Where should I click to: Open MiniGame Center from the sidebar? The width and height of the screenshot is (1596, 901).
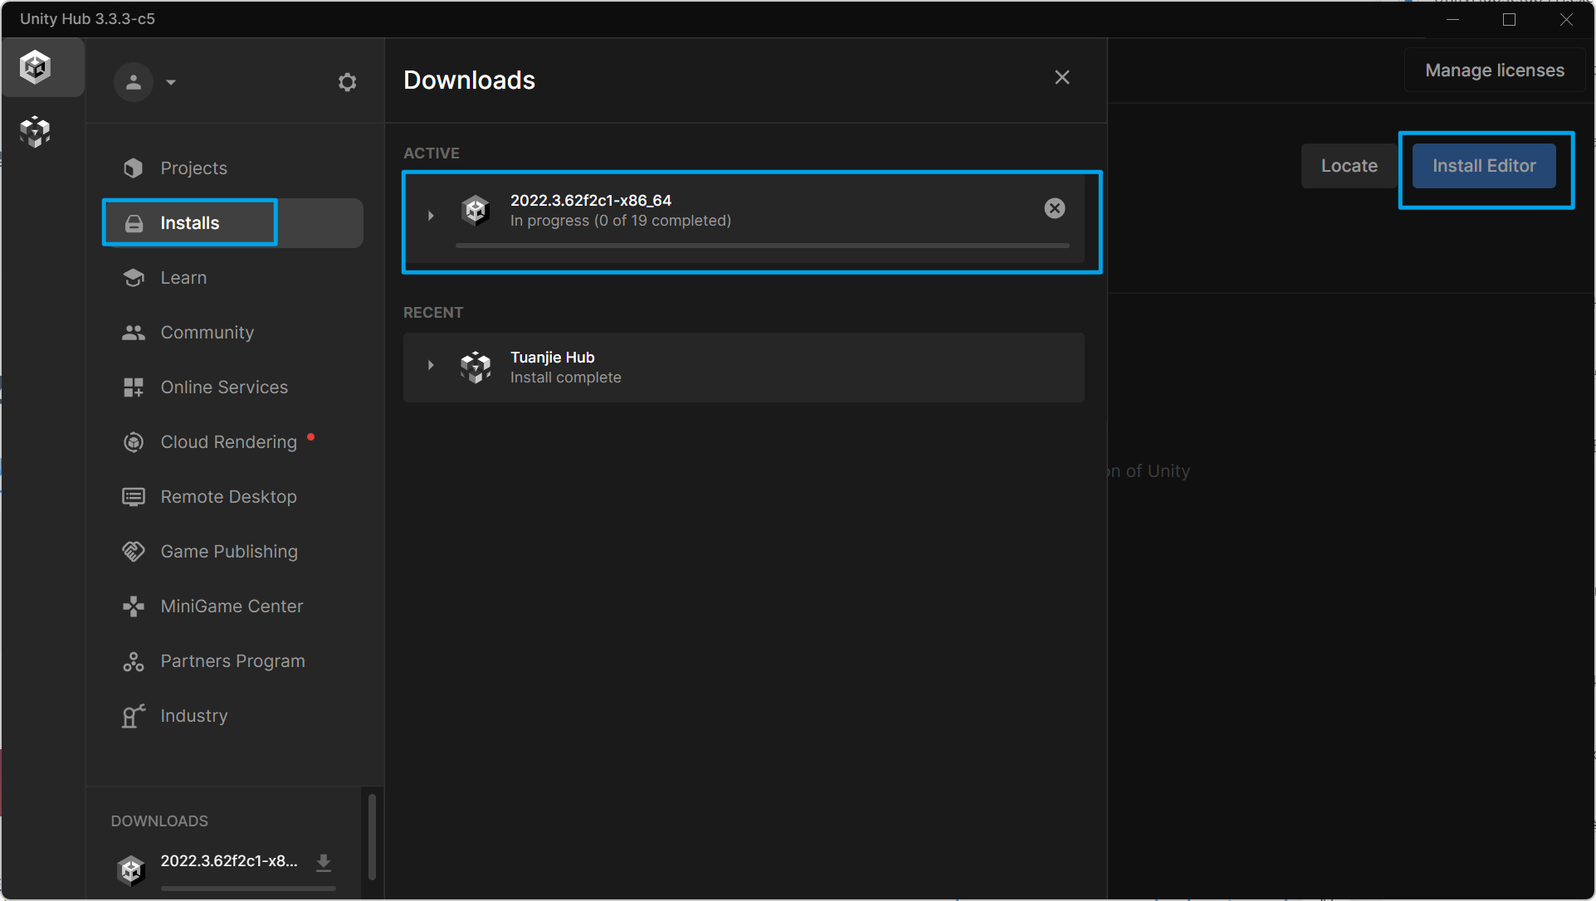[232, 606]
